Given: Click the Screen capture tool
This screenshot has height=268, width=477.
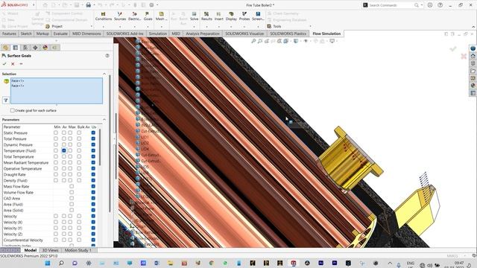Looking at the screenshot, I should tap(258, 16).
